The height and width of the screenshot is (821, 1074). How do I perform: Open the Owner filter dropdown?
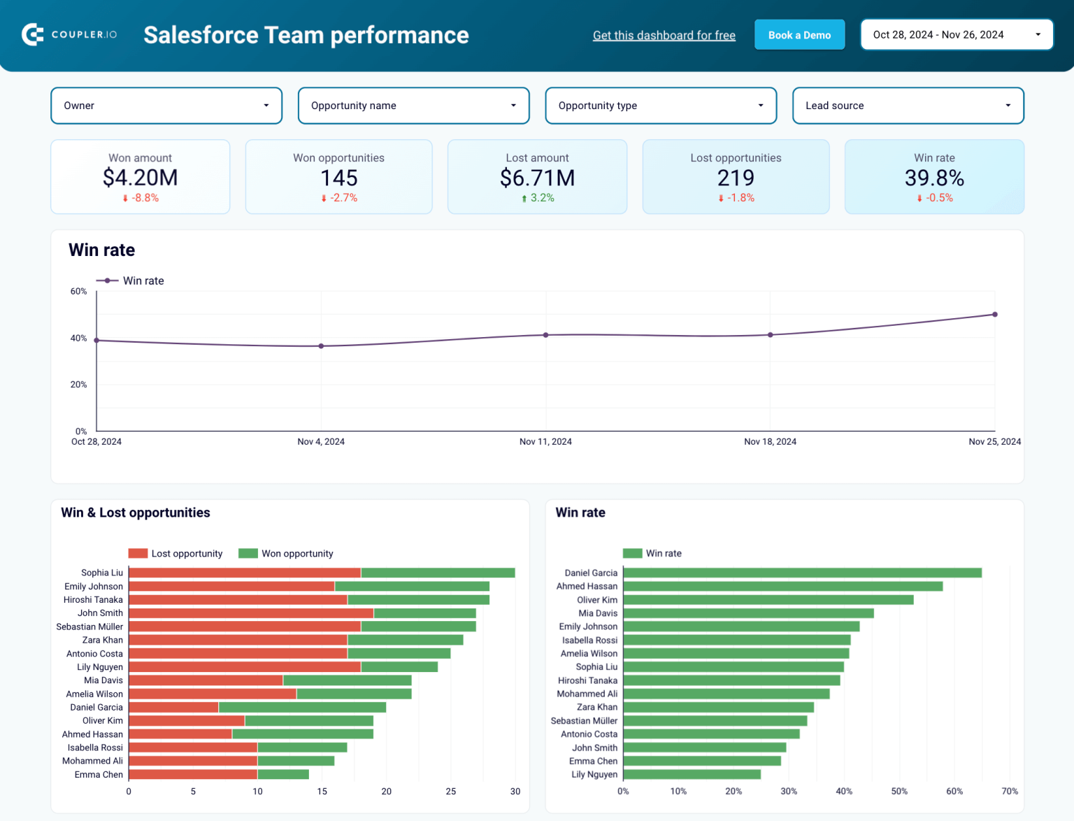point(166,106)
